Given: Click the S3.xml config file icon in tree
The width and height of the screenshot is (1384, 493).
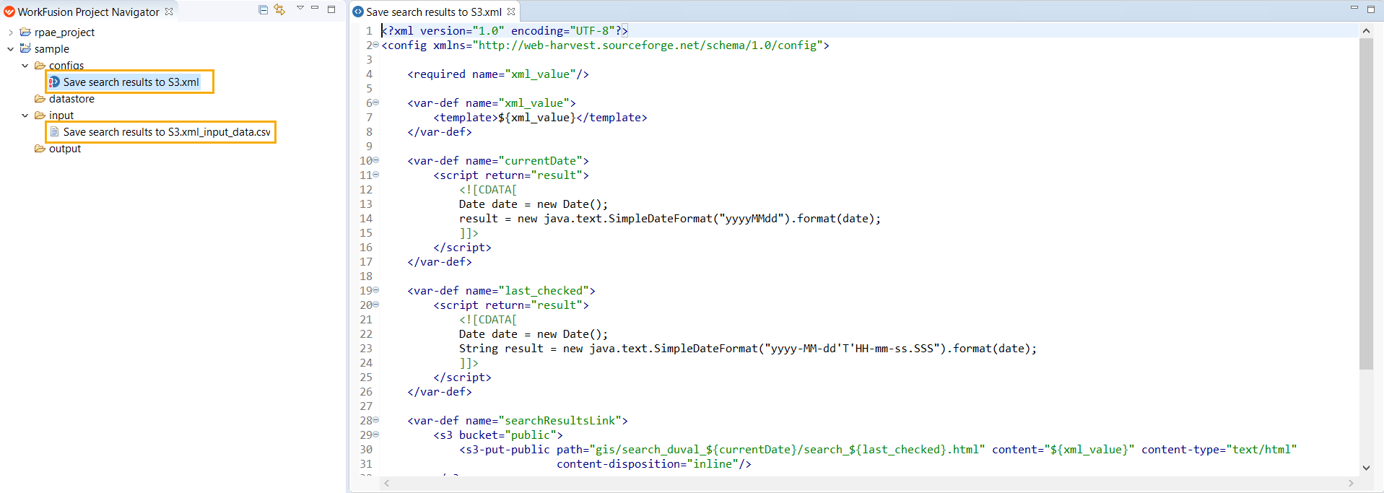Looking at the screenshot, I should click(54, 82).
